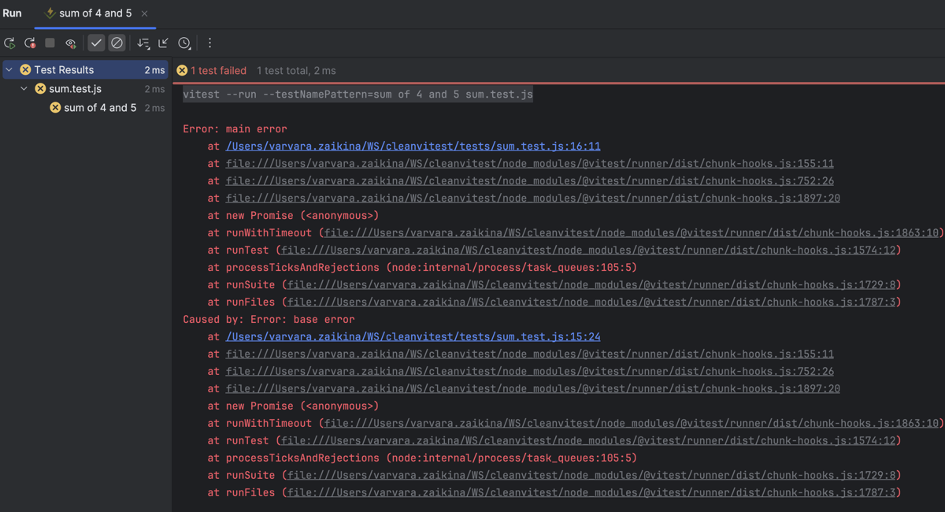Click 'Caused by: Error: base error' line
945x512 pixels.
(x=269, y=320)
